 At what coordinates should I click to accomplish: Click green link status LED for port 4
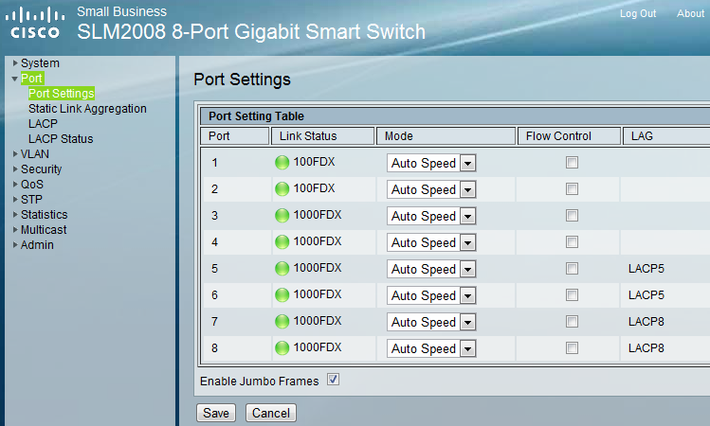coord(282,242)
